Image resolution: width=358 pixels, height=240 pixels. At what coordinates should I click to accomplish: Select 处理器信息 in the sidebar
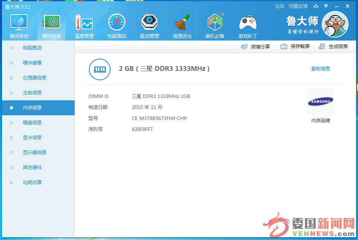pos(39,78)
